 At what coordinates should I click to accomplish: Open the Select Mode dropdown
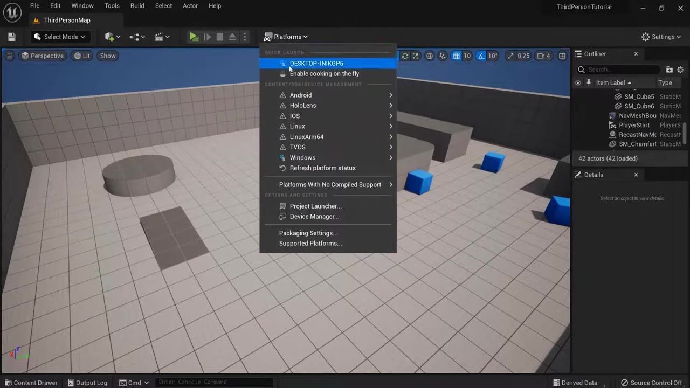click(59, 37)
